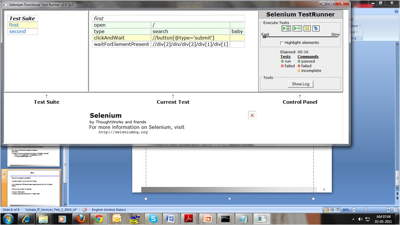Image resolution: width=400 pixels, height=225 pixels.
Task: Click the //div[2]/div/div[2]/div[1]/div[1] cell
Action: click(190, 44)
